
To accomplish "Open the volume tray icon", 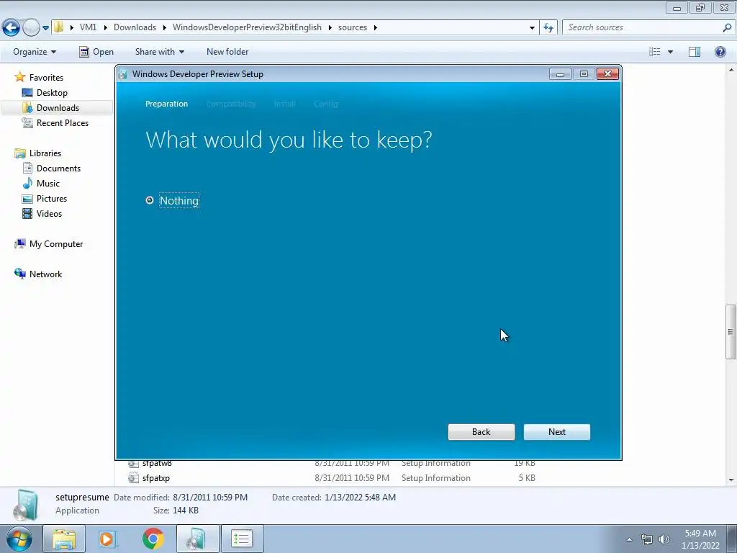I will 664,539.
